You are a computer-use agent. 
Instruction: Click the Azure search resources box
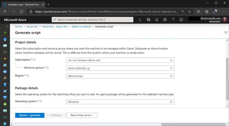click(x=92, y=20)
